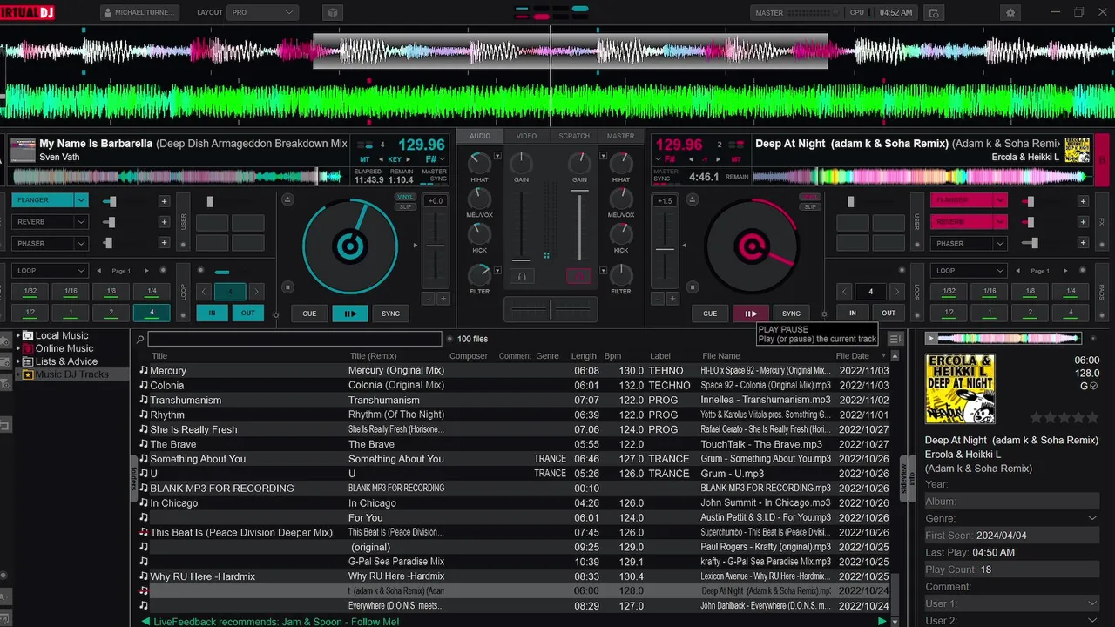The height and width of the screenshot is (627, 1115).
Task: Open the left deck FLANGER effect dropdown
Action: pos(81,200)
